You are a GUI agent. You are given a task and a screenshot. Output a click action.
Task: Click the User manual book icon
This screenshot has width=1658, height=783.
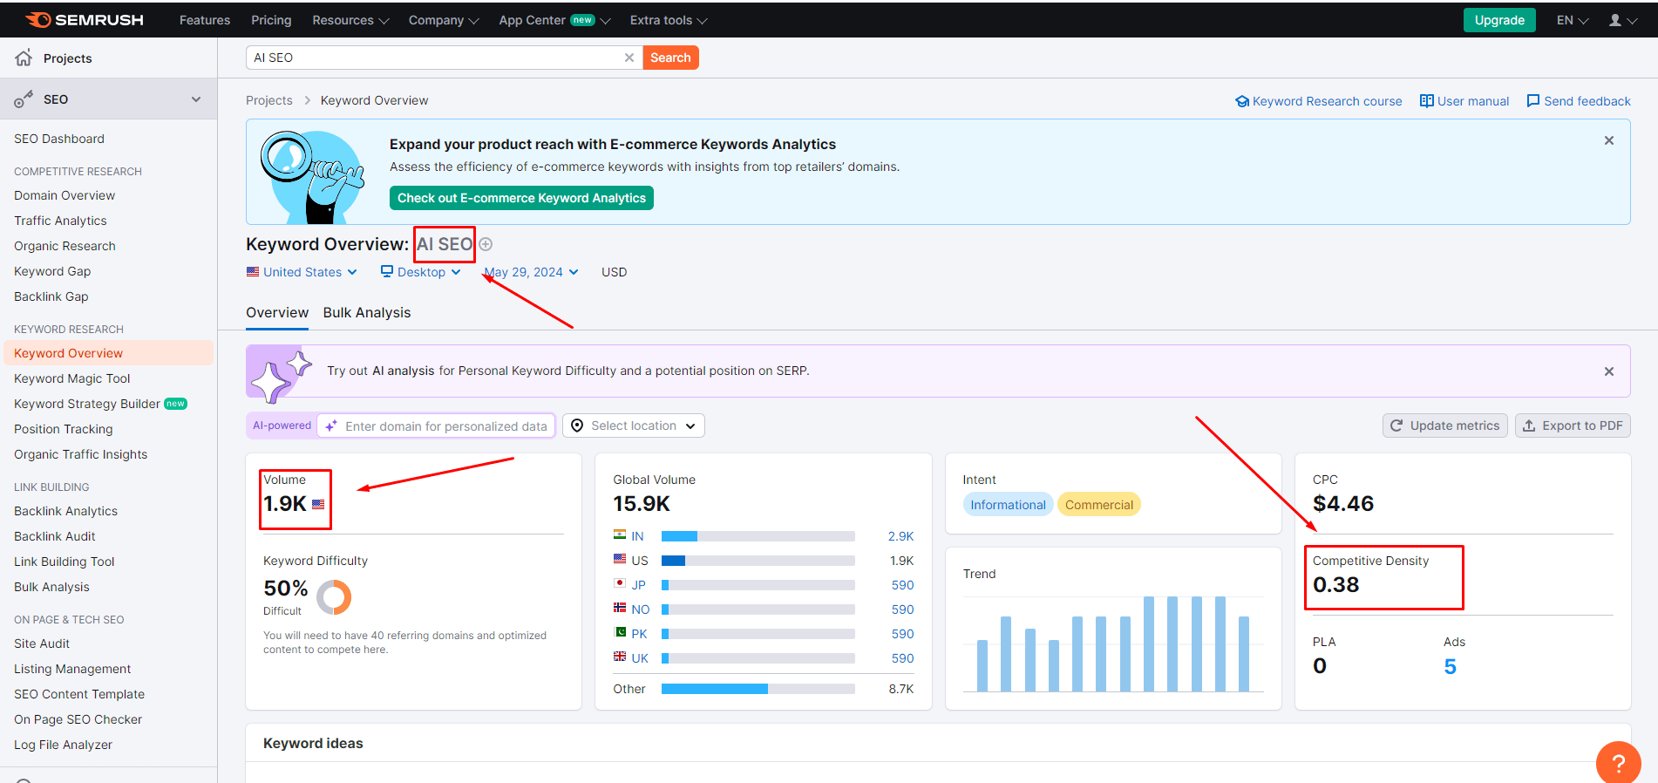tap(1427, 101)
